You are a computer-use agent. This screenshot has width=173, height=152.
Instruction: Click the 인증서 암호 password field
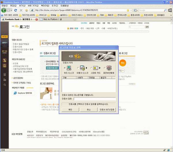pyautogui.click(x=95, y=99)
